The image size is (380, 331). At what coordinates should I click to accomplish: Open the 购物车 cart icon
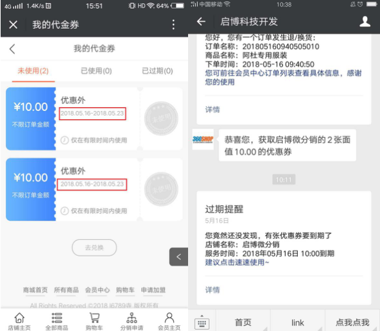point(94,318)
